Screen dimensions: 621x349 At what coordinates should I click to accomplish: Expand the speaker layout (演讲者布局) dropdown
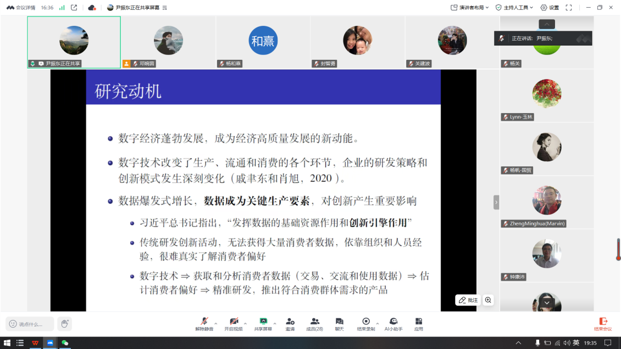point(470,8)
